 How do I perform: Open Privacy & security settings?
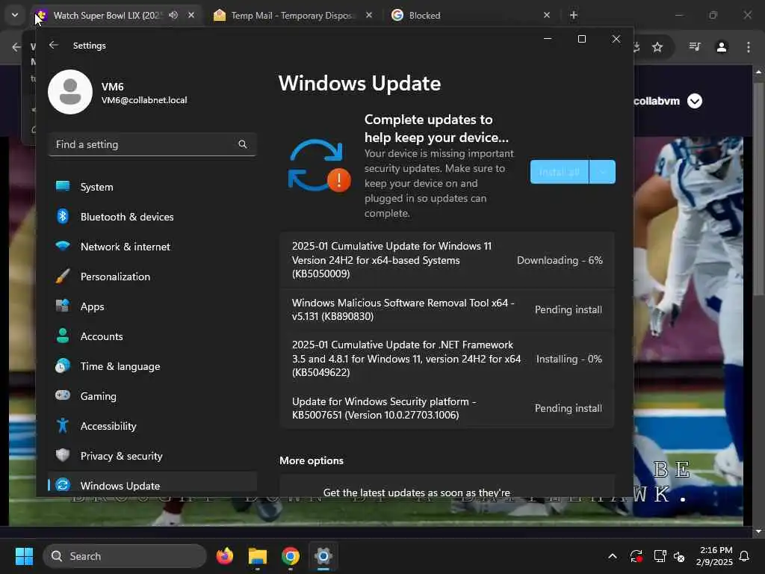point(152,456)
